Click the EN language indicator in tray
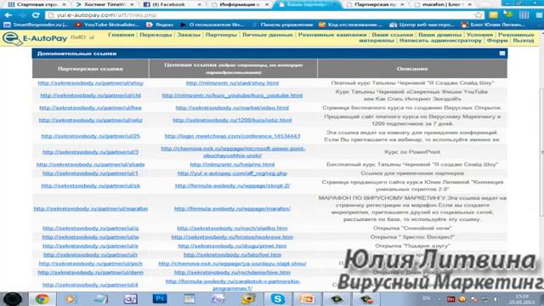This screenshot has width=544, height=306. (x=426, y=298)
